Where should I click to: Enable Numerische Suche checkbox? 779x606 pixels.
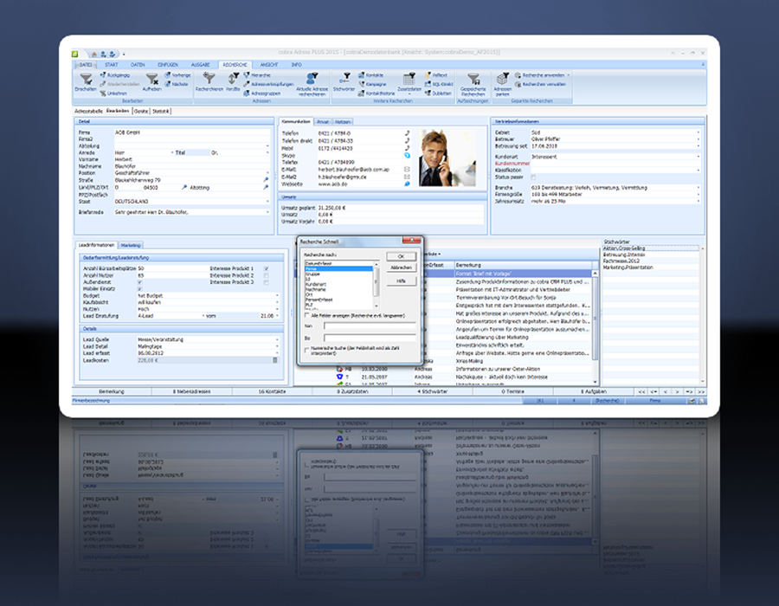tap(306, 351)
